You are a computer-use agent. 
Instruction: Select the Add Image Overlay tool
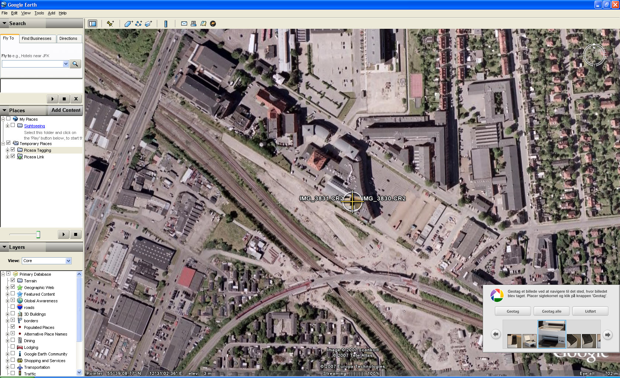(x=148, y=24)
